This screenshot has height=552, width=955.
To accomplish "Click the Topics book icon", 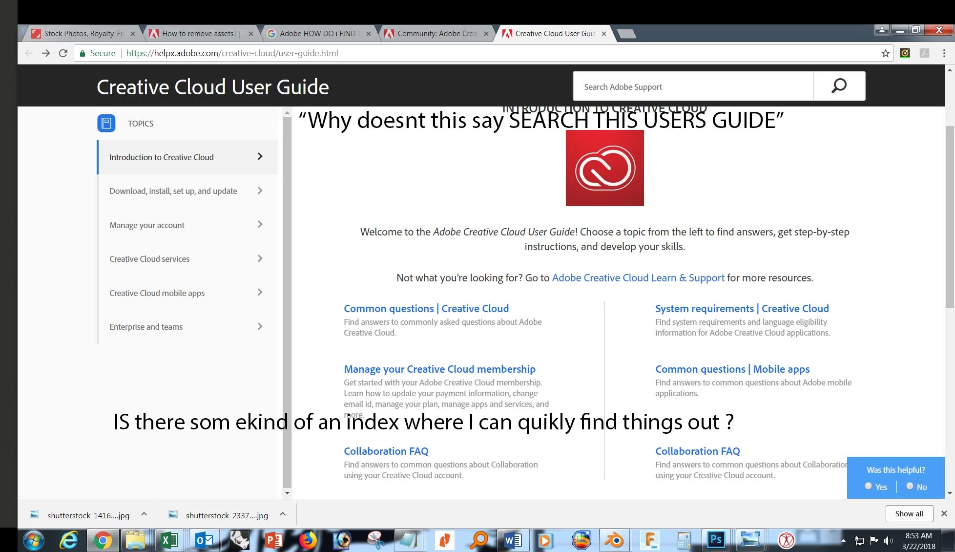I will point(106,123).
